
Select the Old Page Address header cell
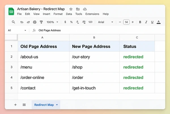(x=44, y=46)
